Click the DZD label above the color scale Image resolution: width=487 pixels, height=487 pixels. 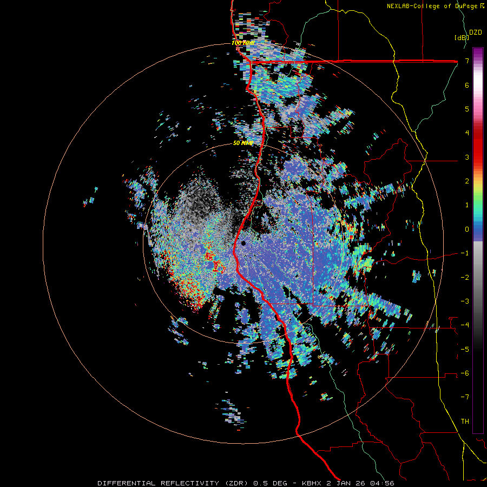click(476, 32)
